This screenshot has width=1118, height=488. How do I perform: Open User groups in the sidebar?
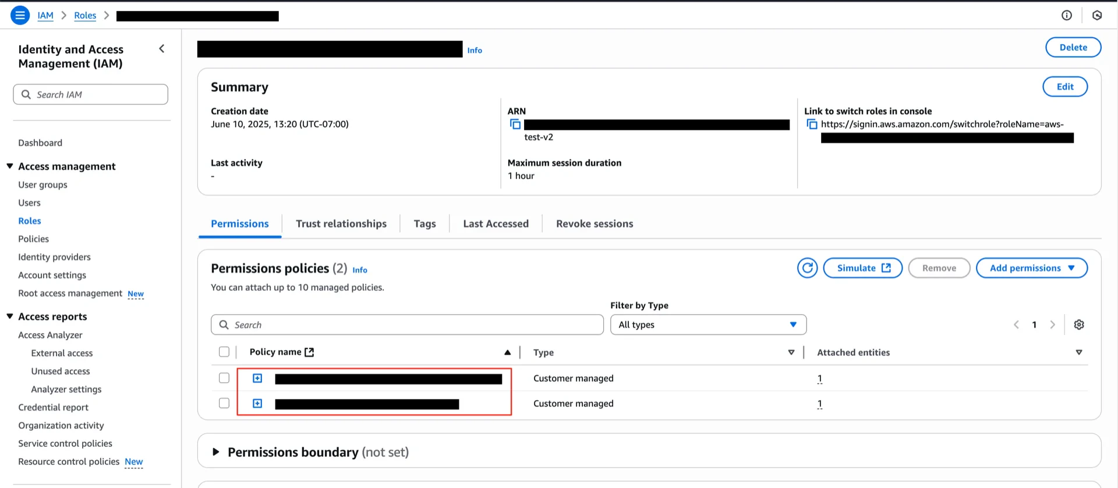[x=43, y=185]
